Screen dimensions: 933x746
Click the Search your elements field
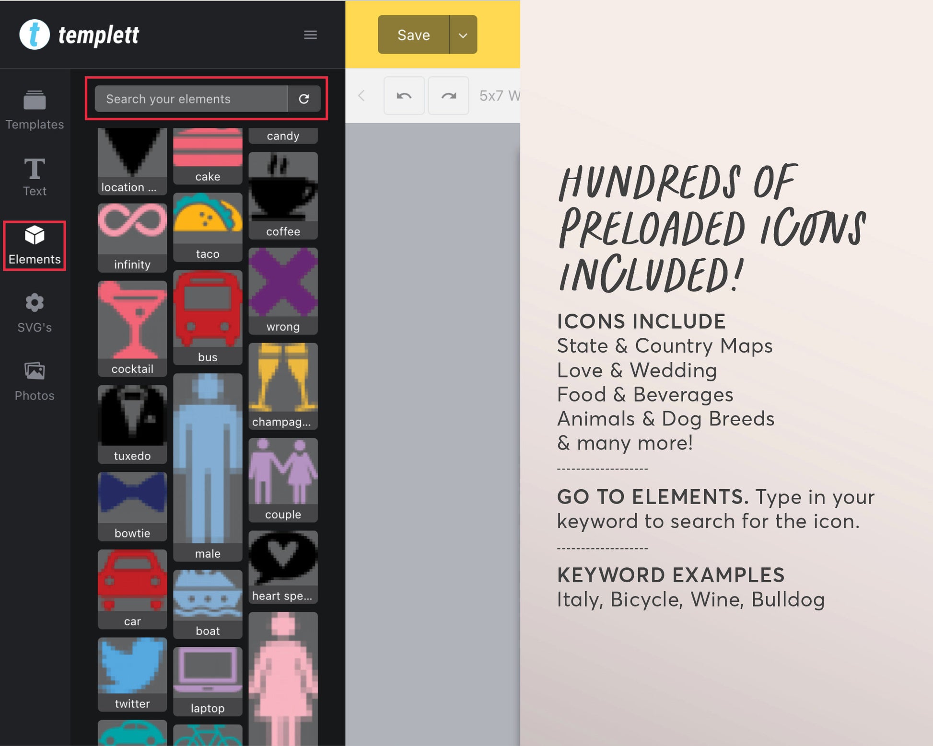point(191,99)
